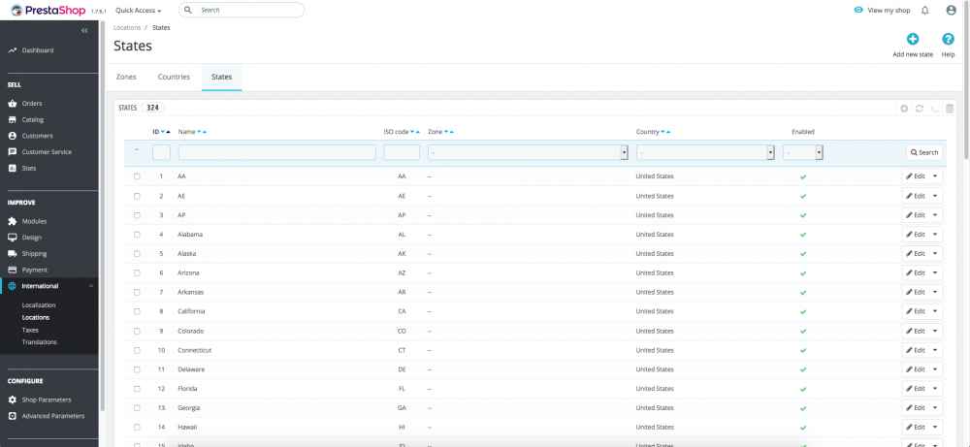The width and height of the screenshot is (970, 447).
Task: Open Shop Parameters in the sidebar
Action: coord(46,399)
